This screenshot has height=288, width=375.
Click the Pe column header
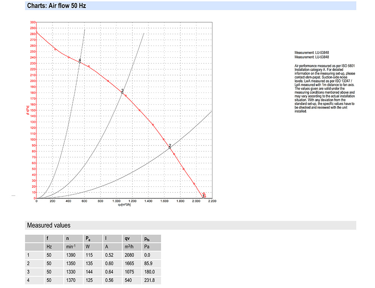pos(88,238)
